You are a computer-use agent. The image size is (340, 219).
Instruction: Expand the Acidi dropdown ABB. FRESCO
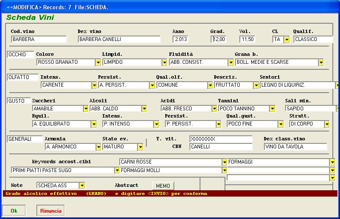coord(214,108)
